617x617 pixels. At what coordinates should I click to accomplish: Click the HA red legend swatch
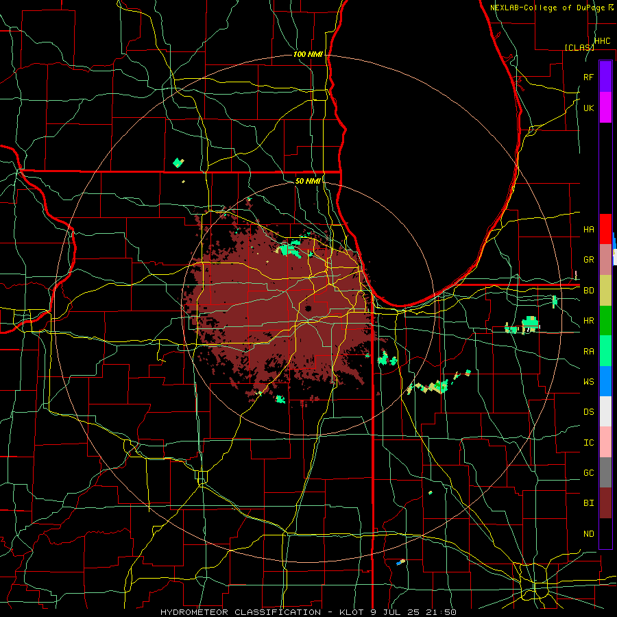point(605,229)
